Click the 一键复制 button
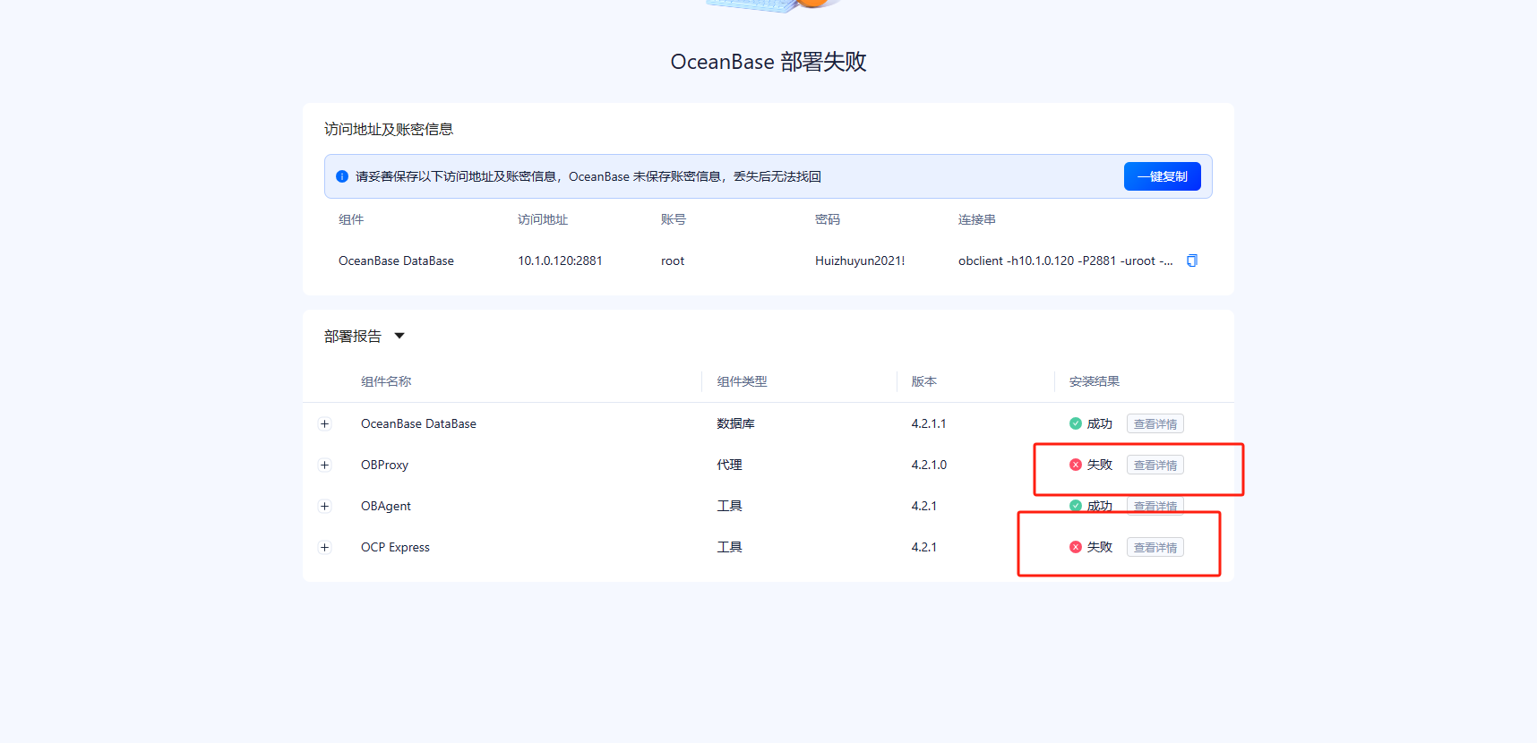1537x743 pixels. pos(1162,176)
